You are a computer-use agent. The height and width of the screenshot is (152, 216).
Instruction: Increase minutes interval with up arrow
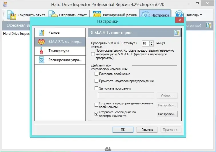pos(152,42)
